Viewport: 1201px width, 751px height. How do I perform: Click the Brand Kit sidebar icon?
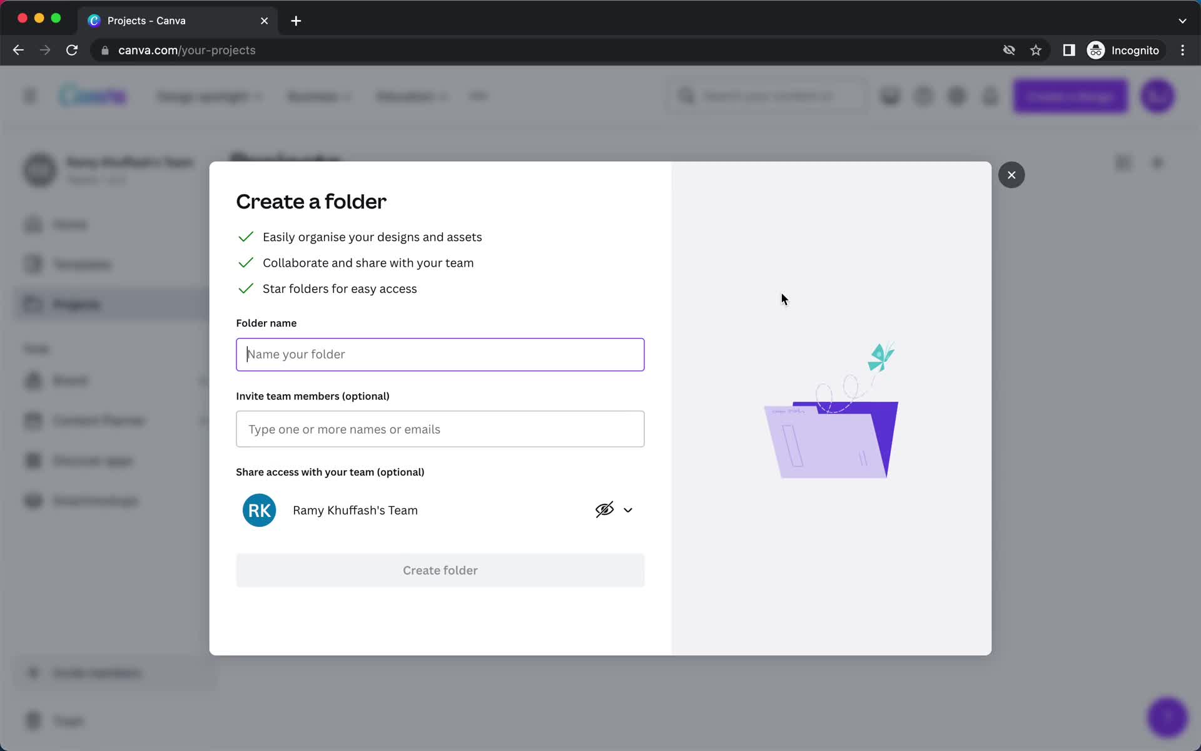(31, 381)
